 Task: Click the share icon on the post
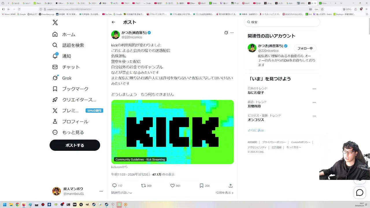(231, 186)
